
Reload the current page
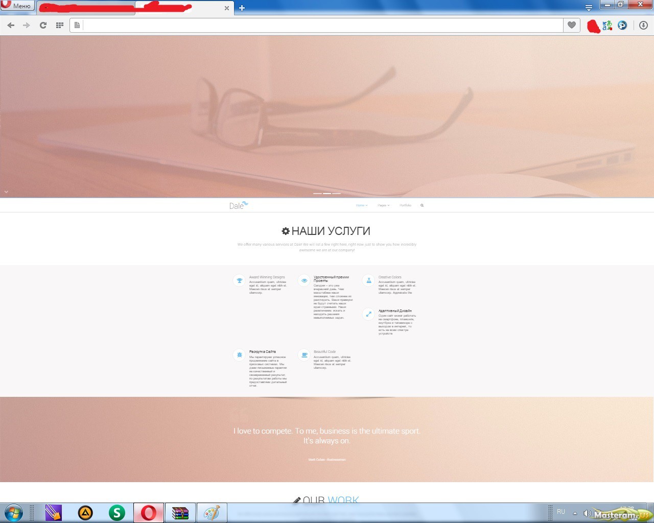43,25
